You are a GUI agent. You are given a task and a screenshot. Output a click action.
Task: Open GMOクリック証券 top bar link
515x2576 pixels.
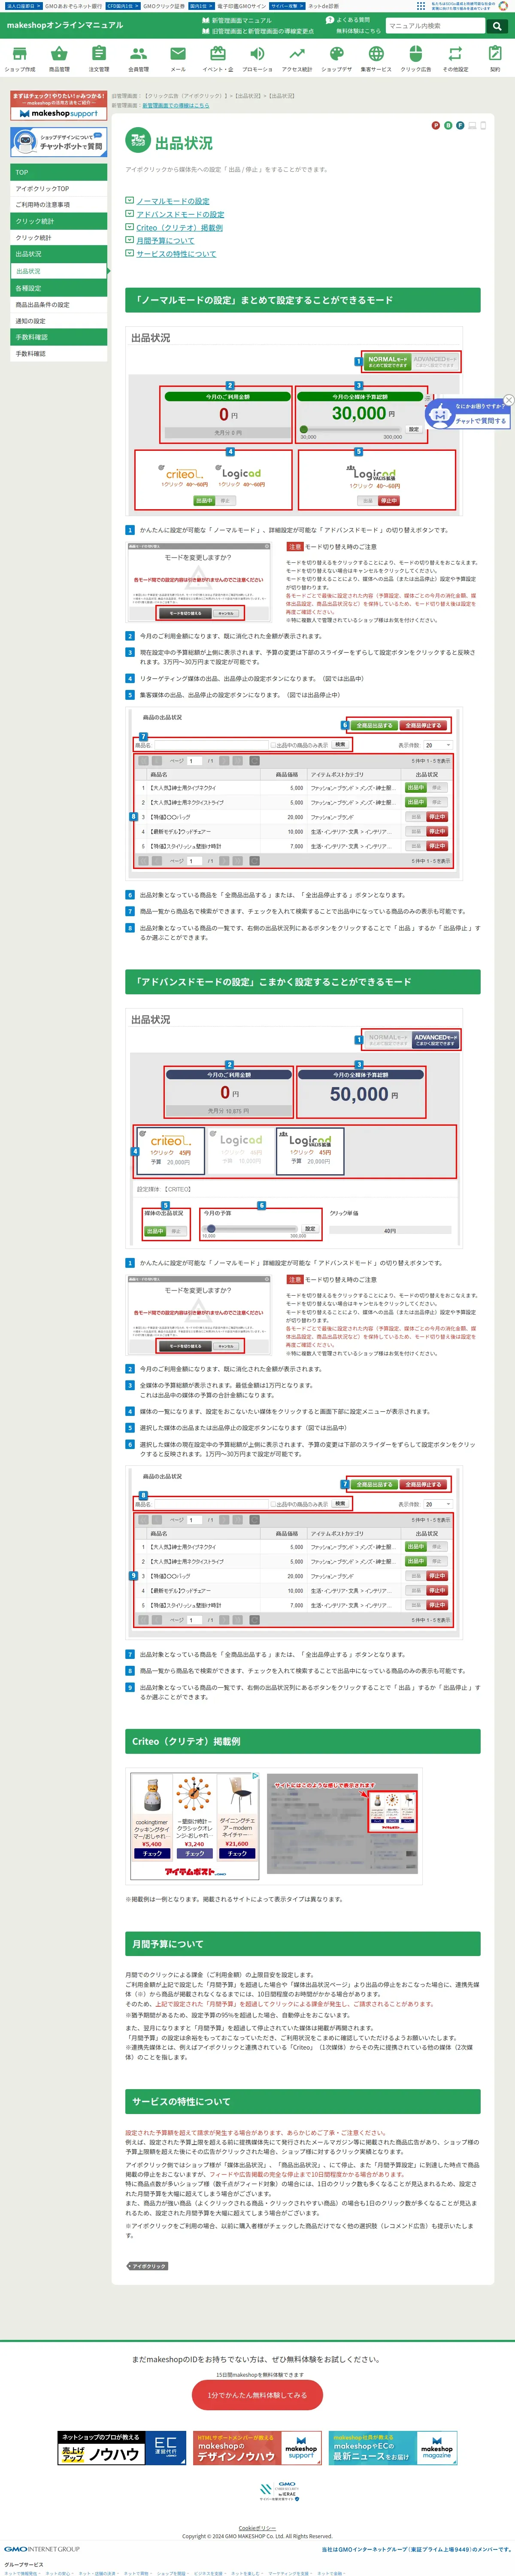coord(164,6)
